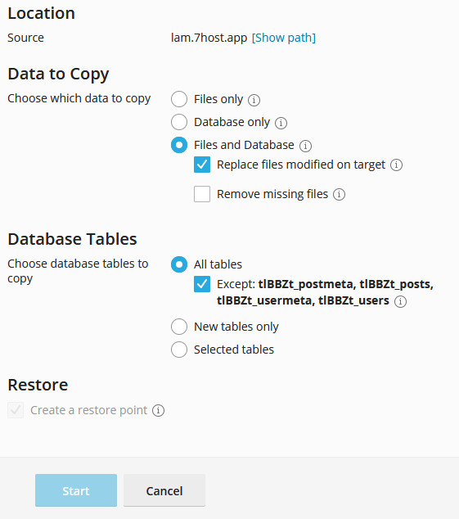Screen dimensions: 459x519
Task: Click the Start button
Action: point(76,490)
